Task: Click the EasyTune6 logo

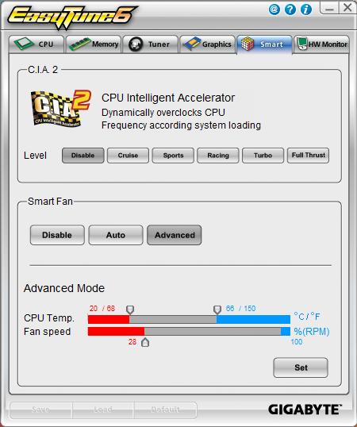Action: pos(72,17)
